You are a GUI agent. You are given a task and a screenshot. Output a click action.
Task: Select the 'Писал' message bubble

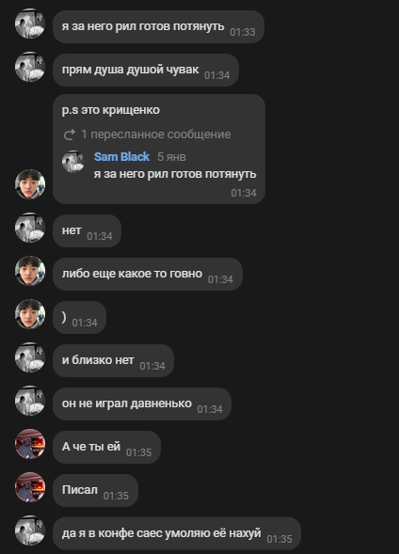pos(95,490)
